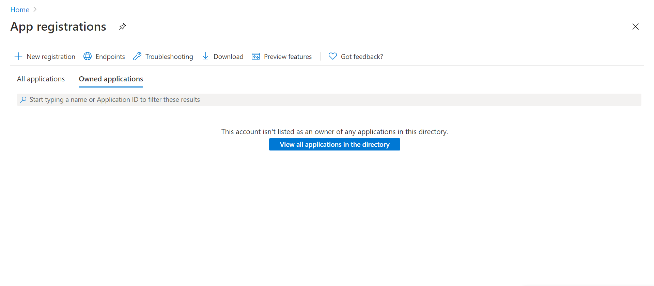The width and height of the screenshot is (654, 286).
Task: Go to Home via the breadcrumb link
Action: tap(20, 10)
